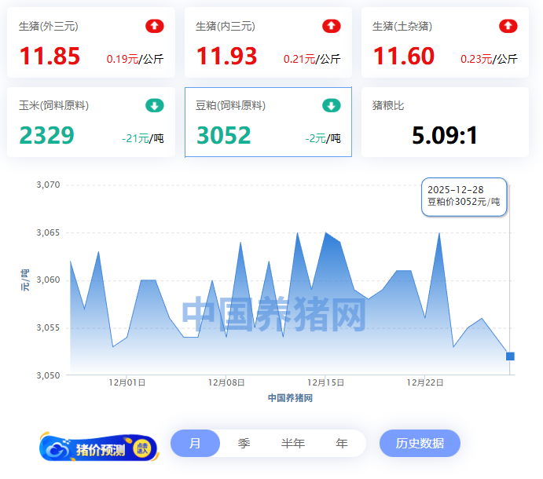Image resolution: width=543 pixels, height=479 pixels.
Task: Switch to the 半年 time range
Action: [292, 444]
